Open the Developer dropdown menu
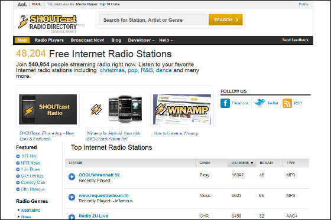 click(x=141, y=40)
